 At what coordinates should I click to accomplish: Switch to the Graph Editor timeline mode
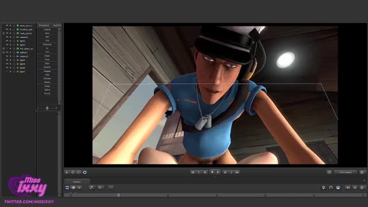tap(79, 187)
